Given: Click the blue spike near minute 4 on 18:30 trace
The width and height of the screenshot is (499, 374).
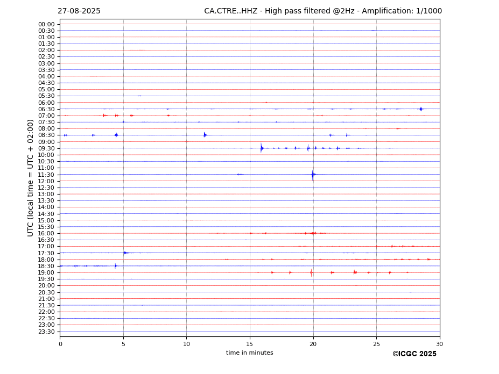Looking at the screenshot, I should [x=116, y=266].
